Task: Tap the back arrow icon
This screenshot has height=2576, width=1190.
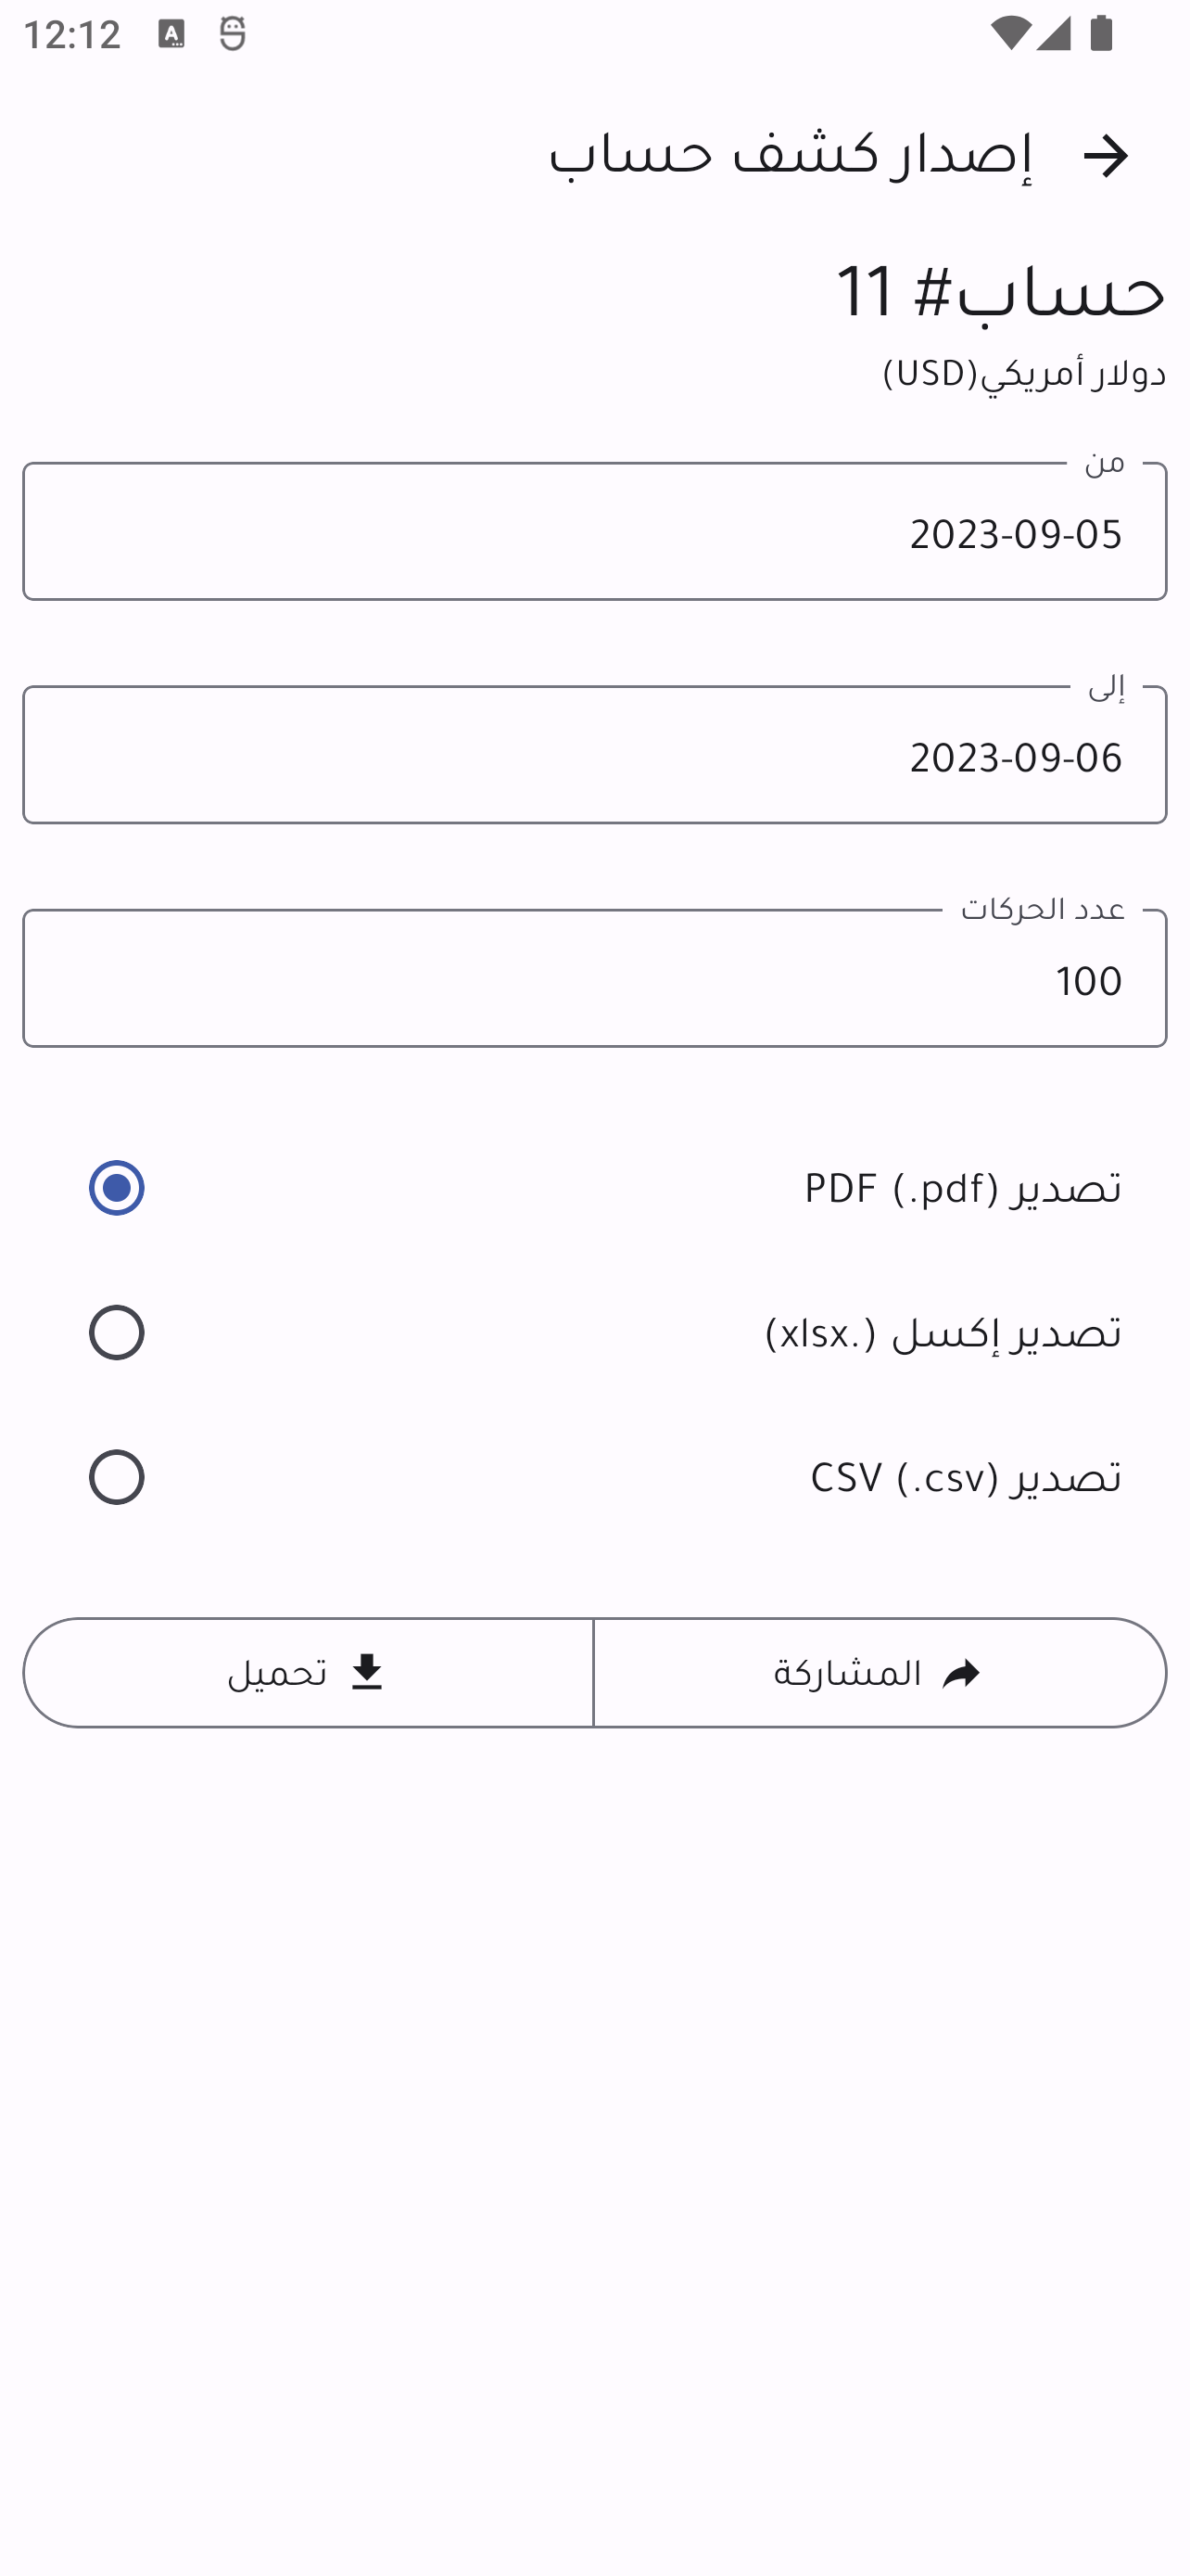Action: [x=1105, y=156]
